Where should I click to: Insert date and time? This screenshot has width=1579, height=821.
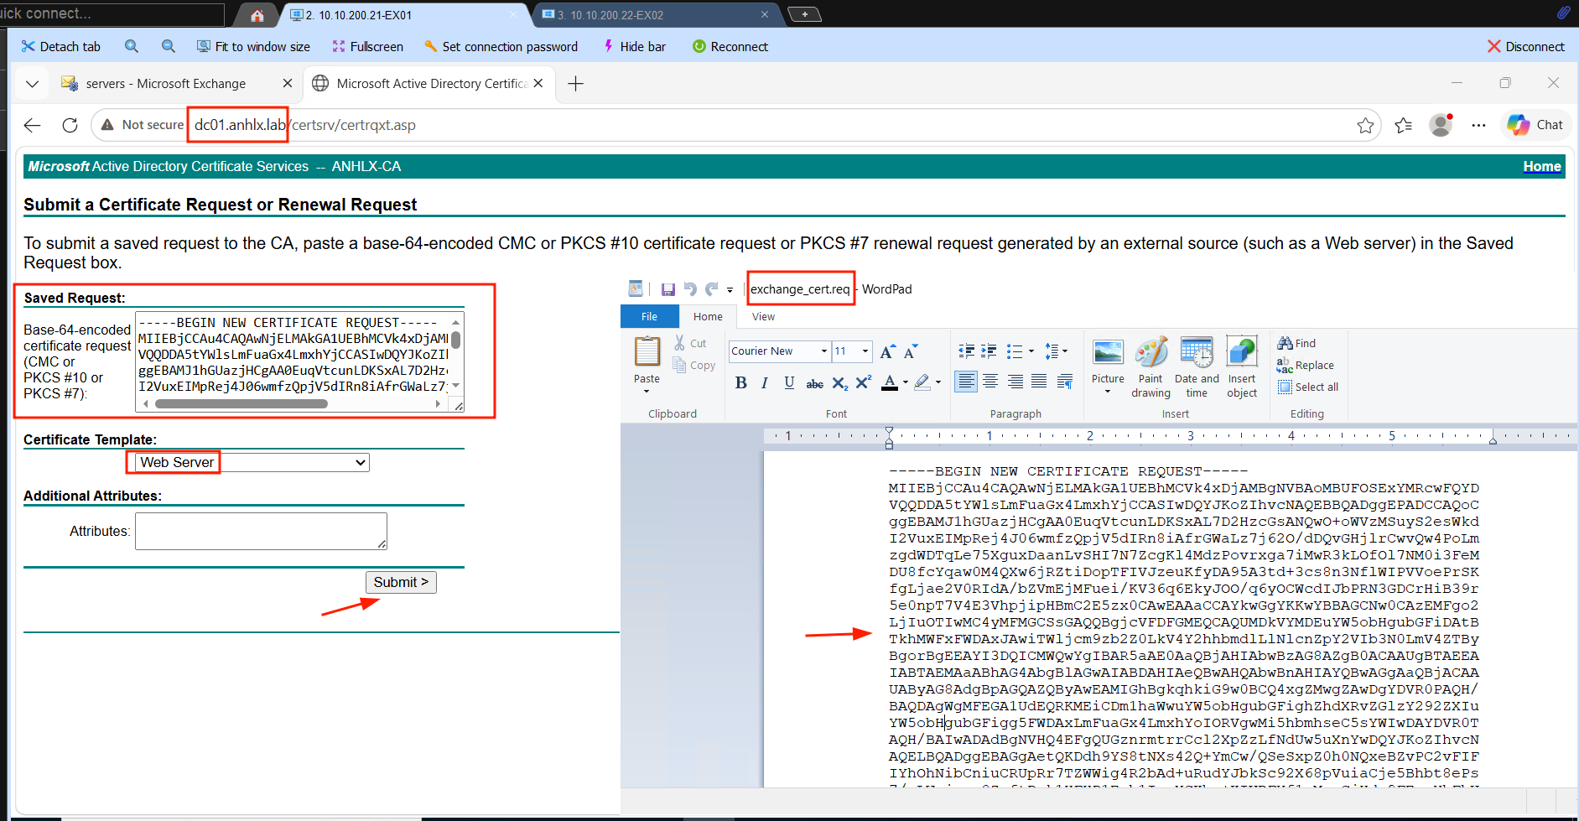[1197, 367]
